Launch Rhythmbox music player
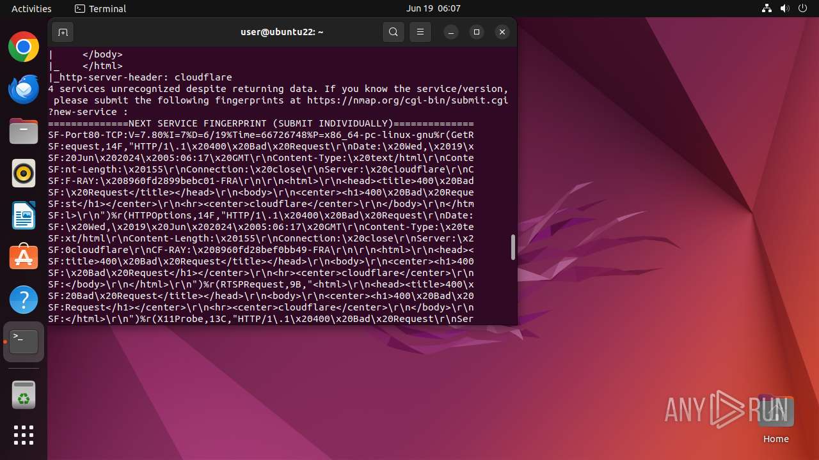This screenshot has width=819, height=460. coord(24,173)
